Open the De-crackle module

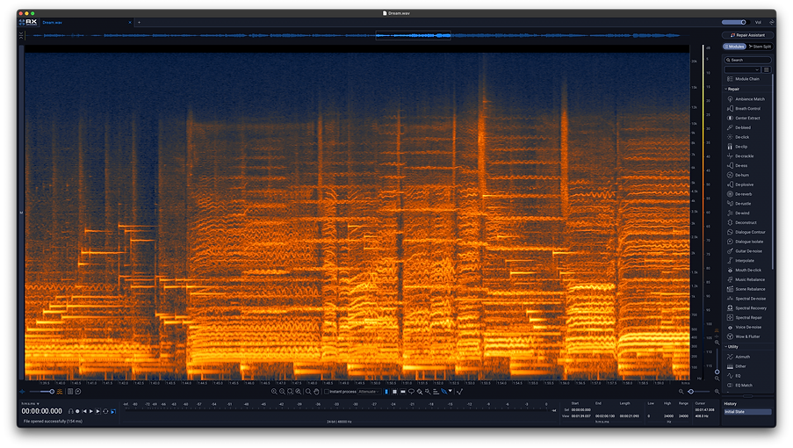point(740,156)
